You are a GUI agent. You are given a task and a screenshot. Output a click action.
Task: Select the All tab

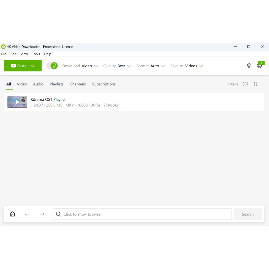pos(9,84)
